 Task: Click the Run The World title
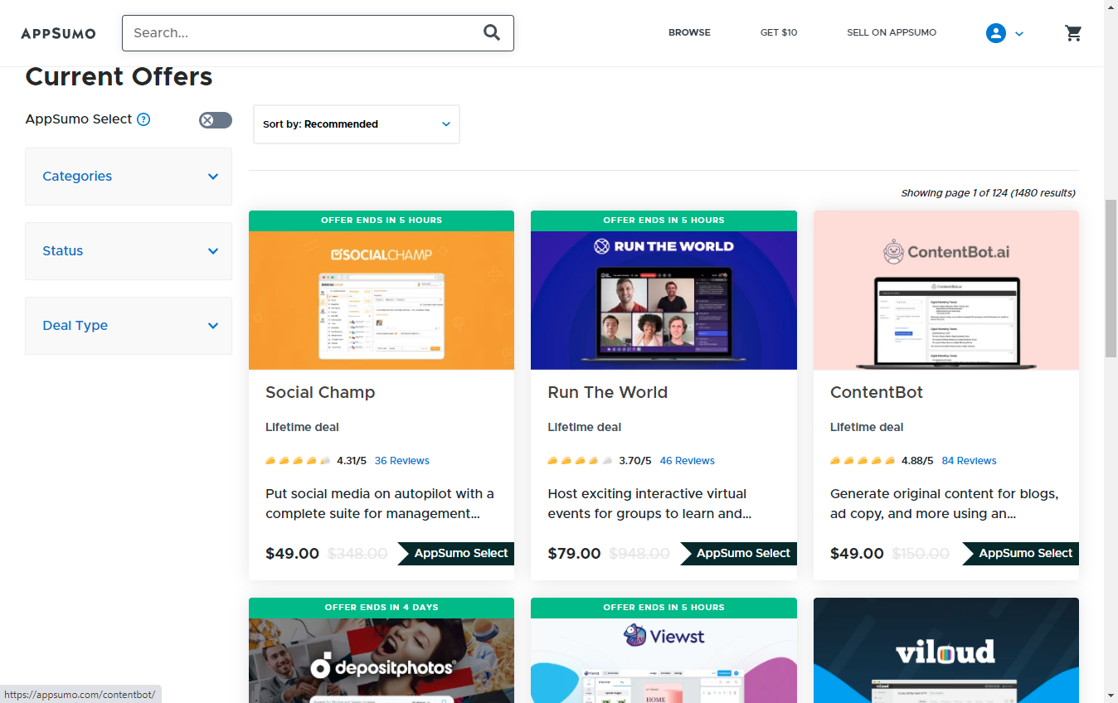coord(607,393)
